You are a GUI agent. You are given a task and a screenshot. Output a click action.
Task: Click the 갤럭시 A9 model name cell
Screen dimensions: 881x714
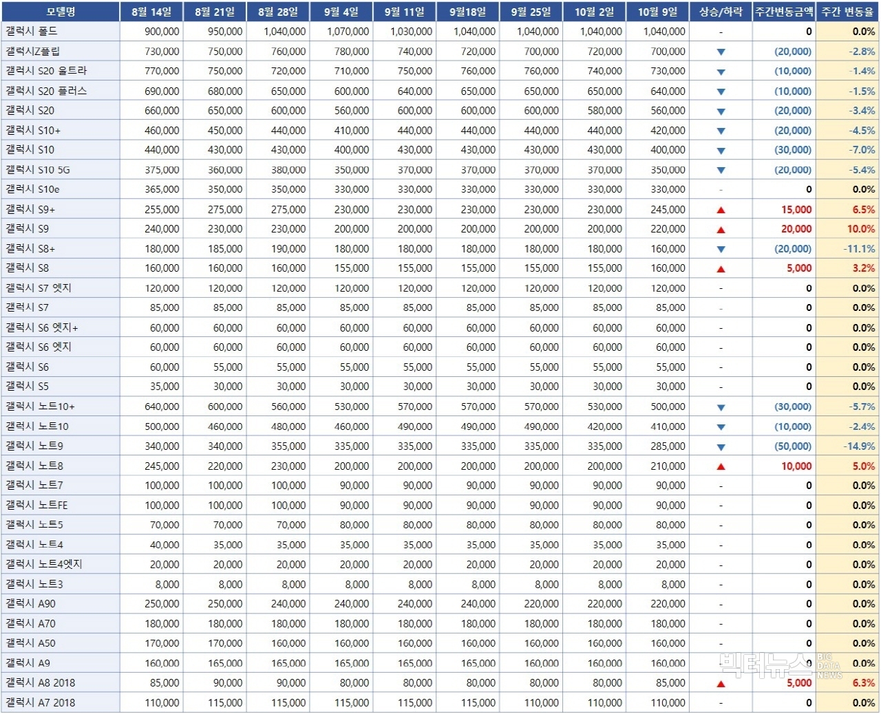pyautogui.click(x=61, y=663)
